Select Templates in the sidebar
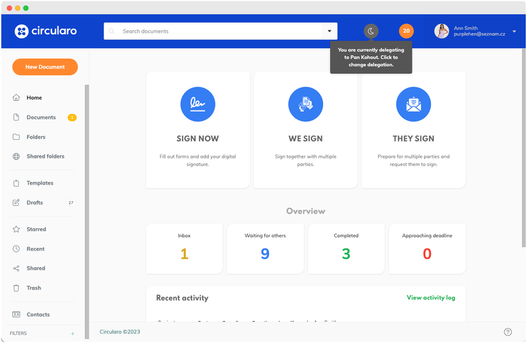This screenshot has height=343, width=527. 40,183
